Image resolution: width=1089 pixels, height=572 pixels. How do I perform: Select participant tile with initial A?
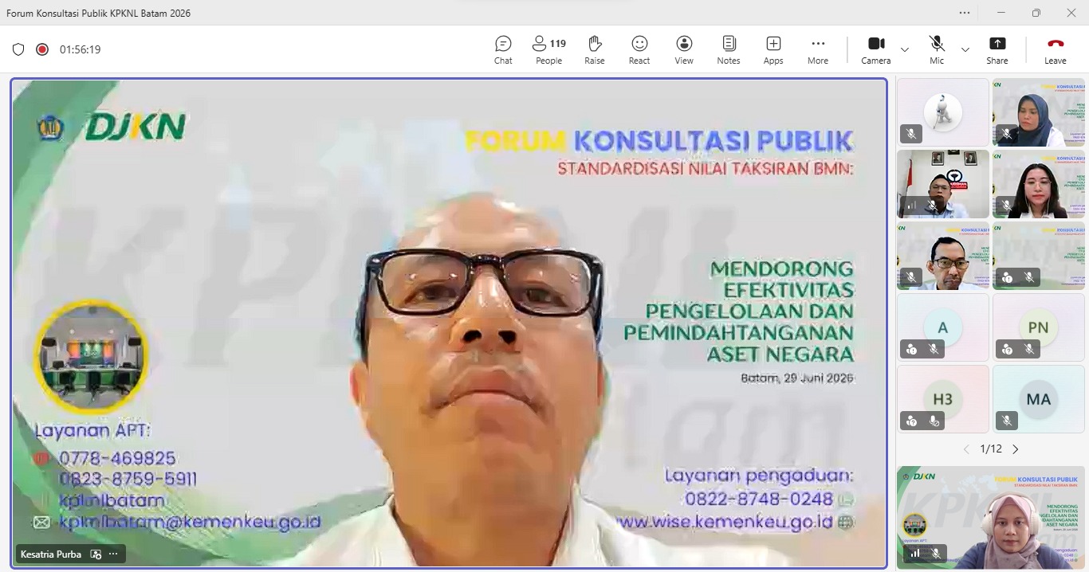point(943,327)
